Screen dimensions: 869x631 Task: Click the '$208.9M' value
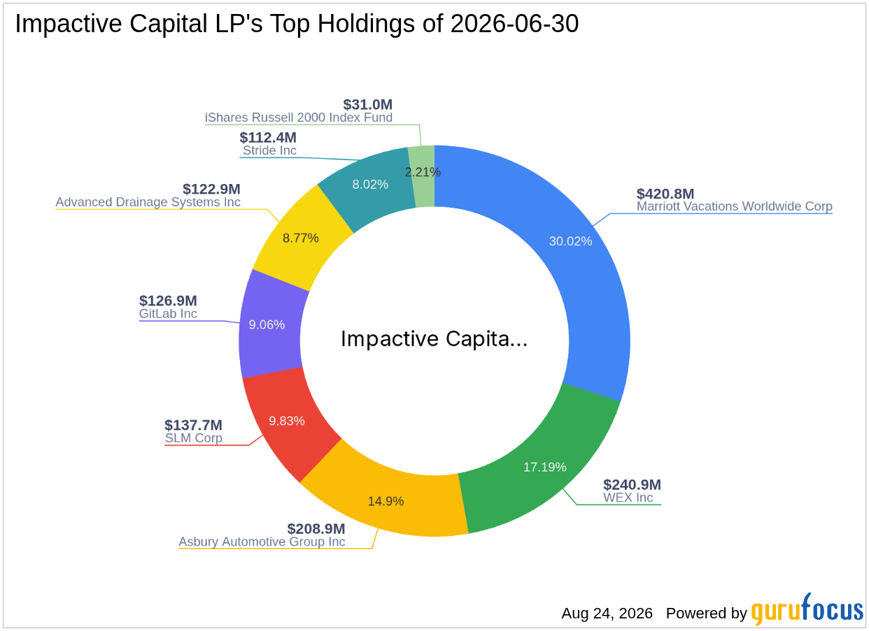pyautogui.click(x=316, y=529)
